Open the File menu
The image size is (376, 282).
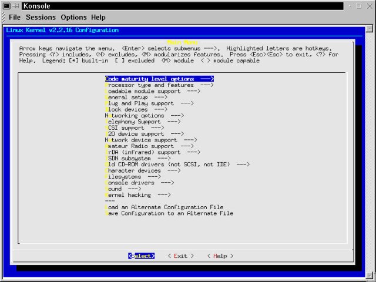tap(14, 18)
